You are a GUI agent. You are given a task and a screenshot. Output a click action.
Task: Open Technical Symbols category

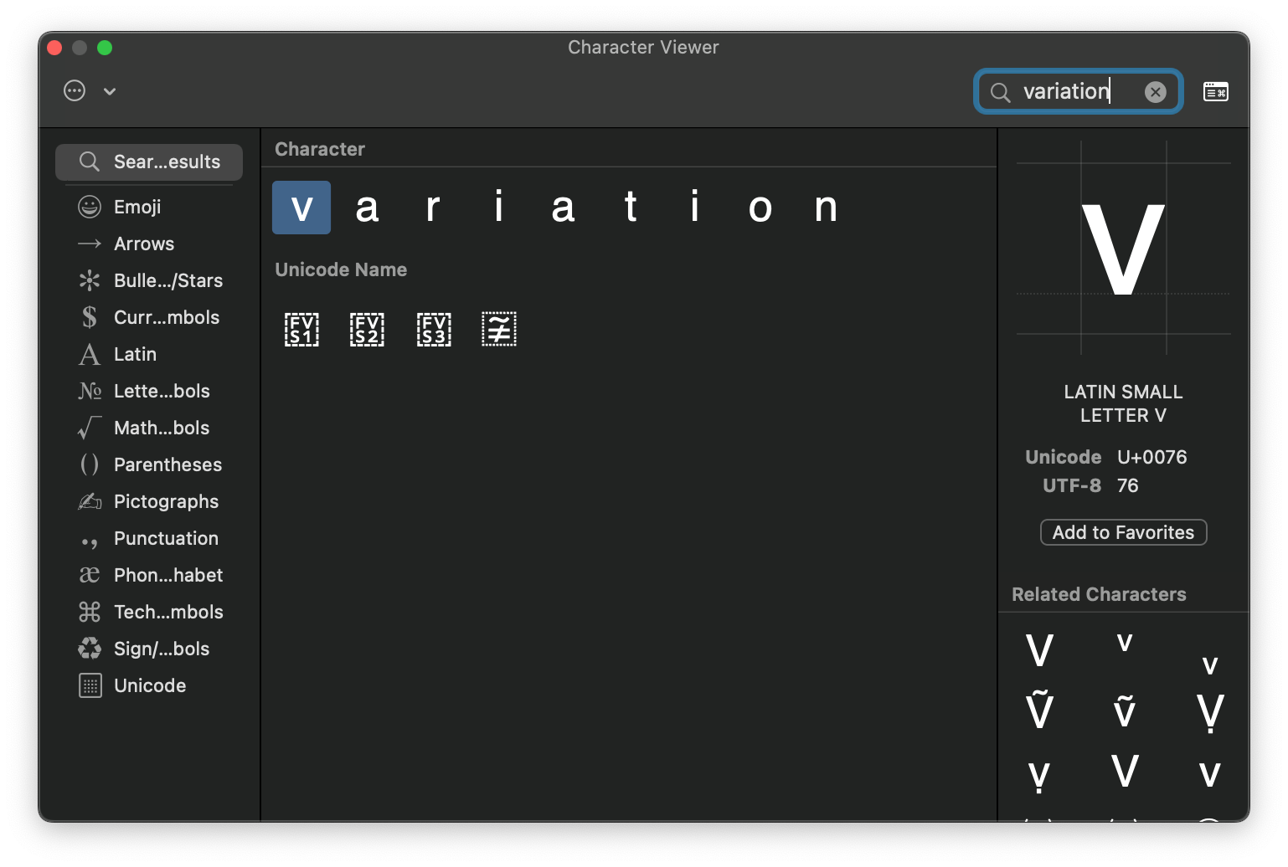pos(149,612)
